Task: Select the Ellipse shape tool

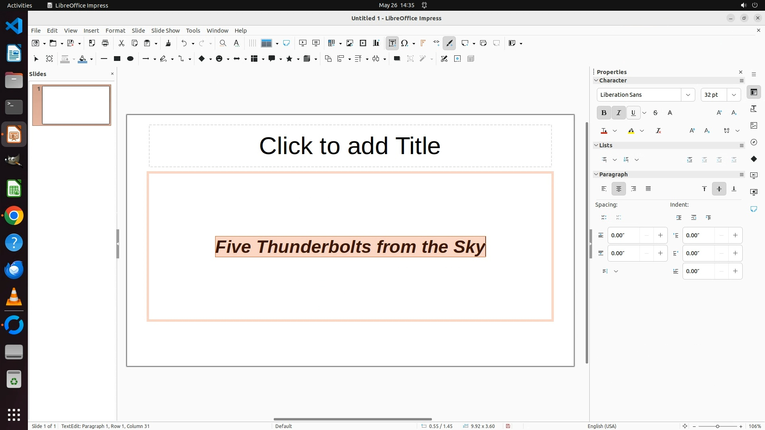Action: [x=130, y=59]
